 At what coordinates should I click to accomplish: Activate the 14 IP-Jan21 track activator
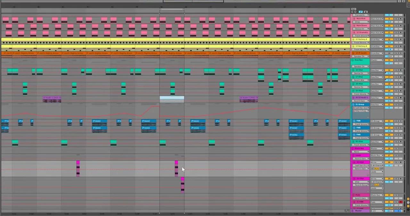click(389, 53)
